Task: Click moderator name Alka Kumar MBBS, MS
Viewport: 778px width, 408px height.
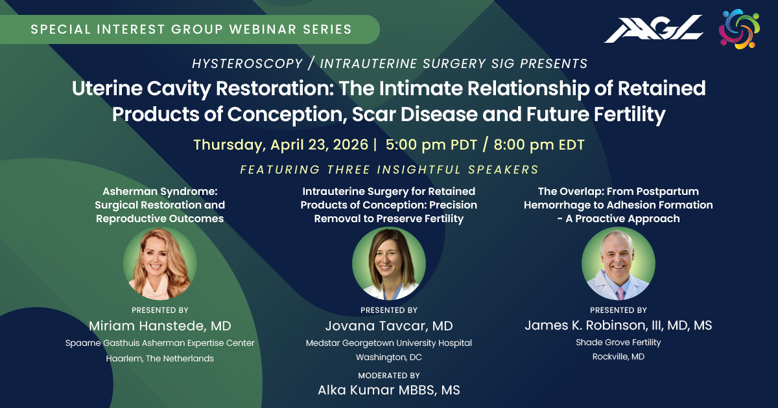Action: tap(389, 389)
